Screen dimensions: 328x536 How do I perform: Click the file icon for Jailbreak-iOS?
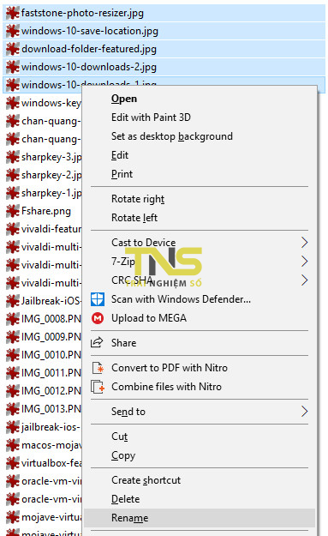tap(13, 301)
